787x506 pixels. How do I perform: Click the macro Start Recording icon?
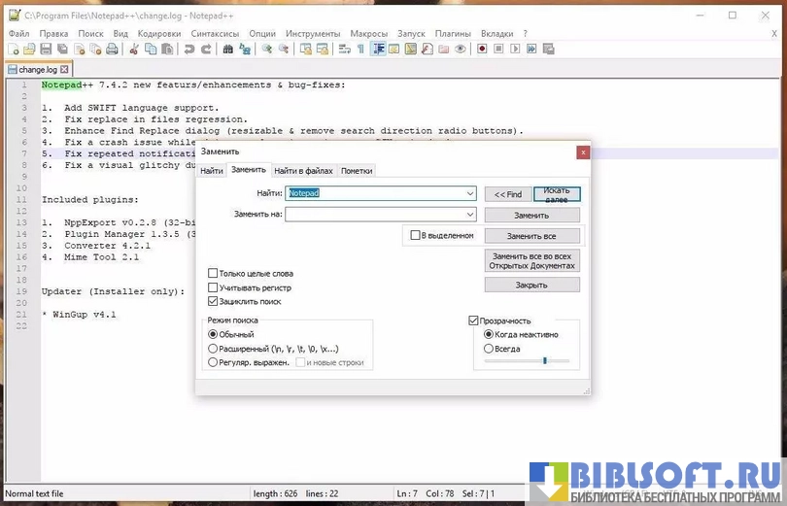coord(482,49)
